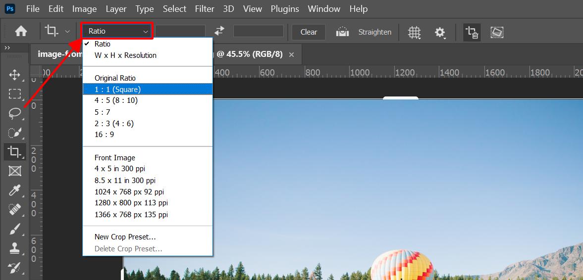This screenshot has width=583, height=280.
Task: Choose 2 : 3 (4 : 6) preset
Action: click(x=148, y=123)
